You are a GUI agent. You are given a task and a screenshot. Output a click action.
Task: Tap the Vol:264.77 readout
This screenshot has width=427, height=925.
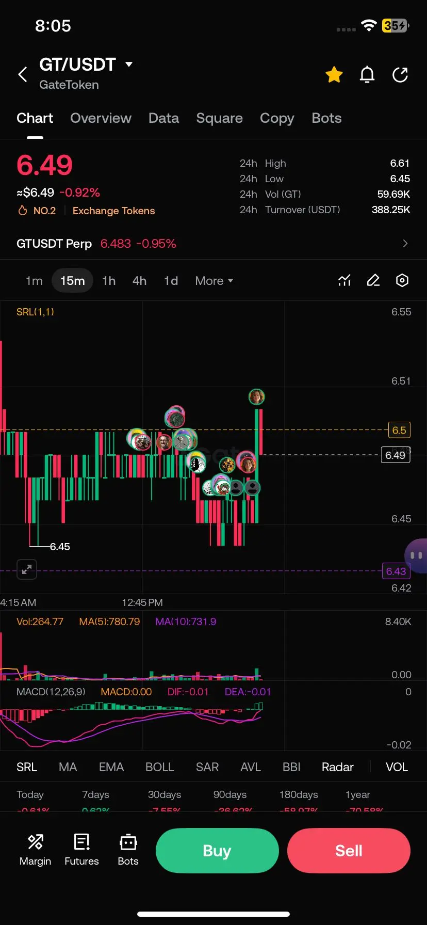(x=40, y=621)
